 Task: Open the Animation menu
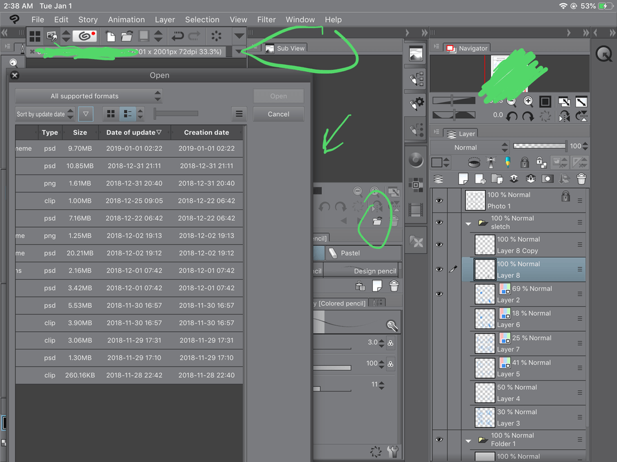(127, 20)
